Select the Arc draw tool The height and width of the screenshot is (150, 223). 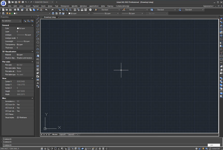tap(38, 36)
